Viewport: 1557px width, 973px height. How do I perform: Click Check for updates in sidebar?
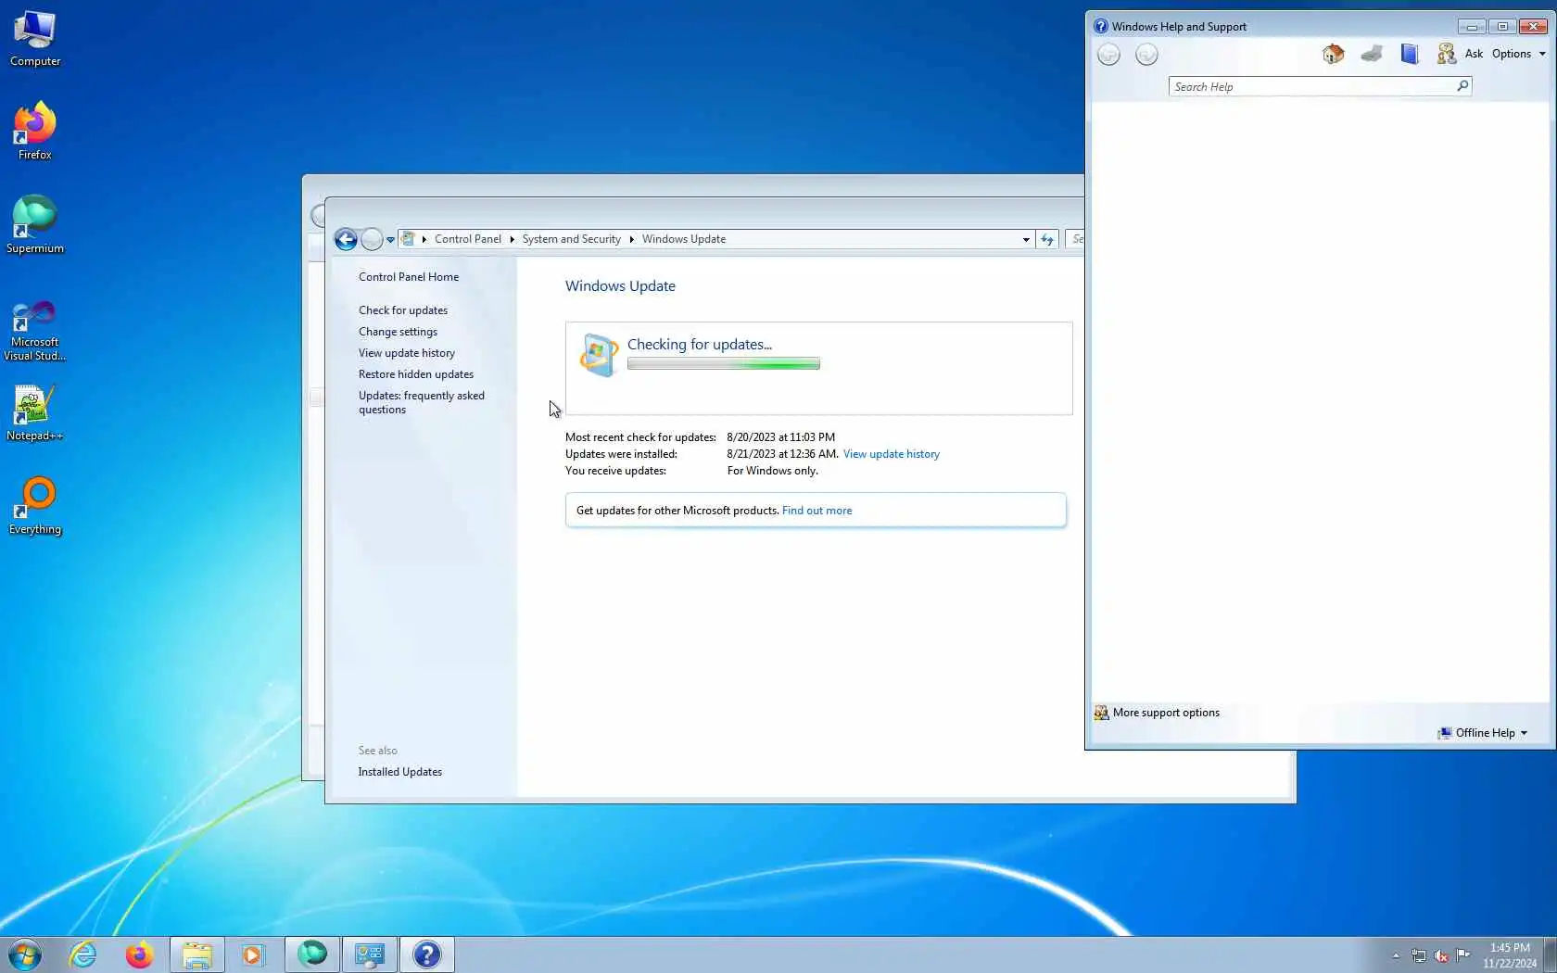coord(403,310)
